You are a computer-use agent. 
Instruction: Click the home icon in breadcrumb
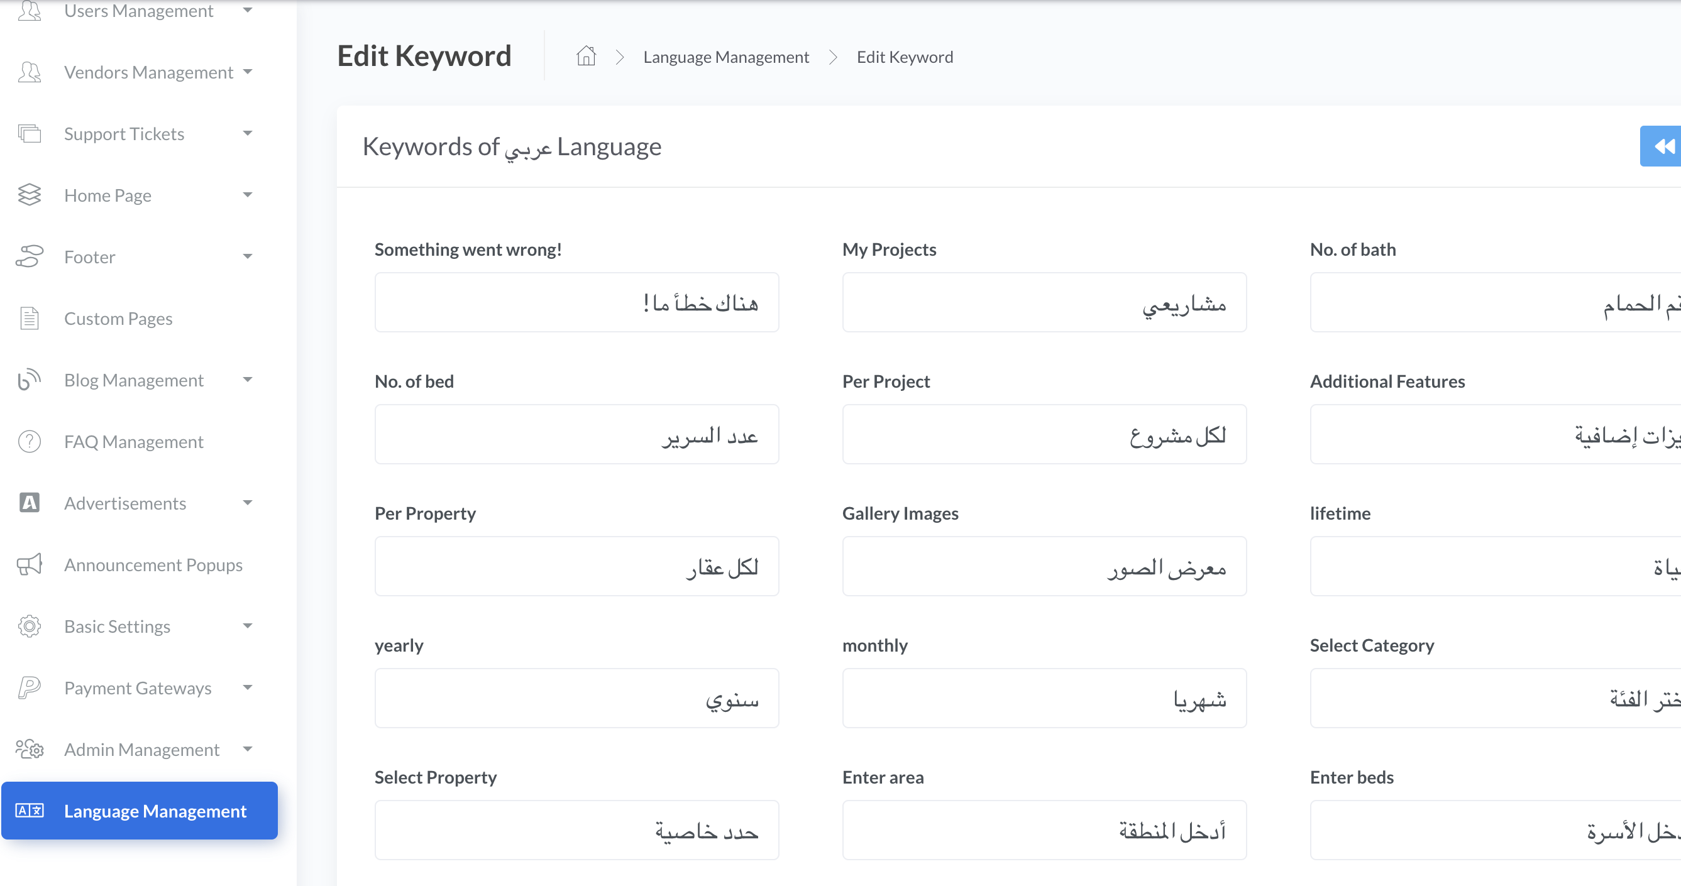(585, 57)
